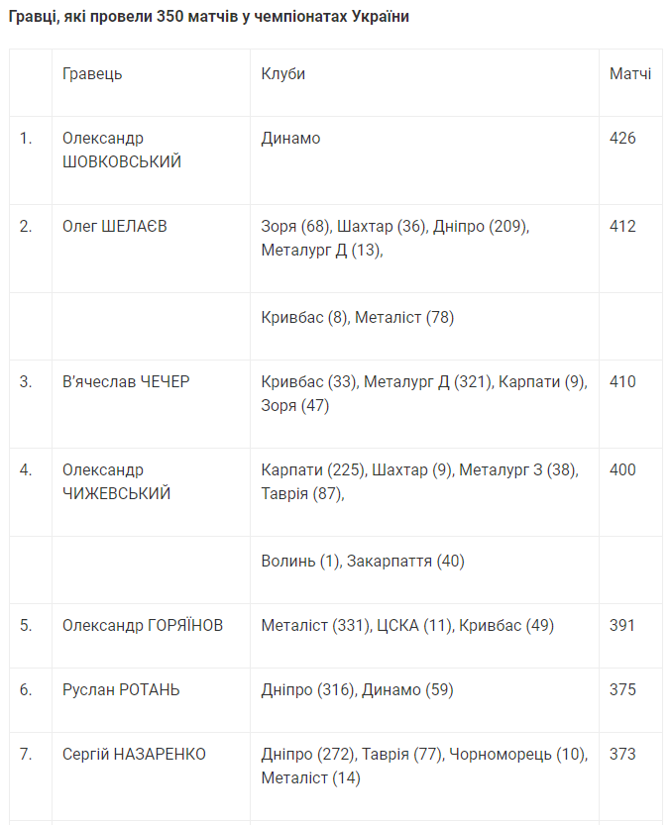This screenshot has height=825, width=671.
Task: Click player name Руслан РОТАНЬ
Action: point(121,689)
